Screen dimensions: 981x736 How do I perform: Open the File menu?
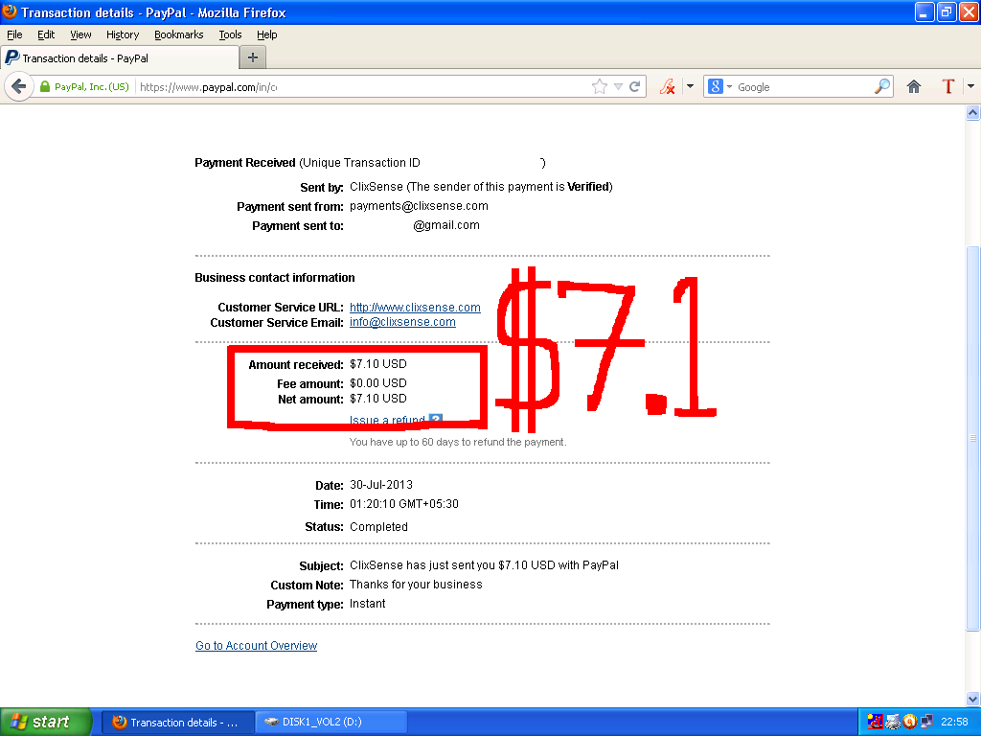14,34
